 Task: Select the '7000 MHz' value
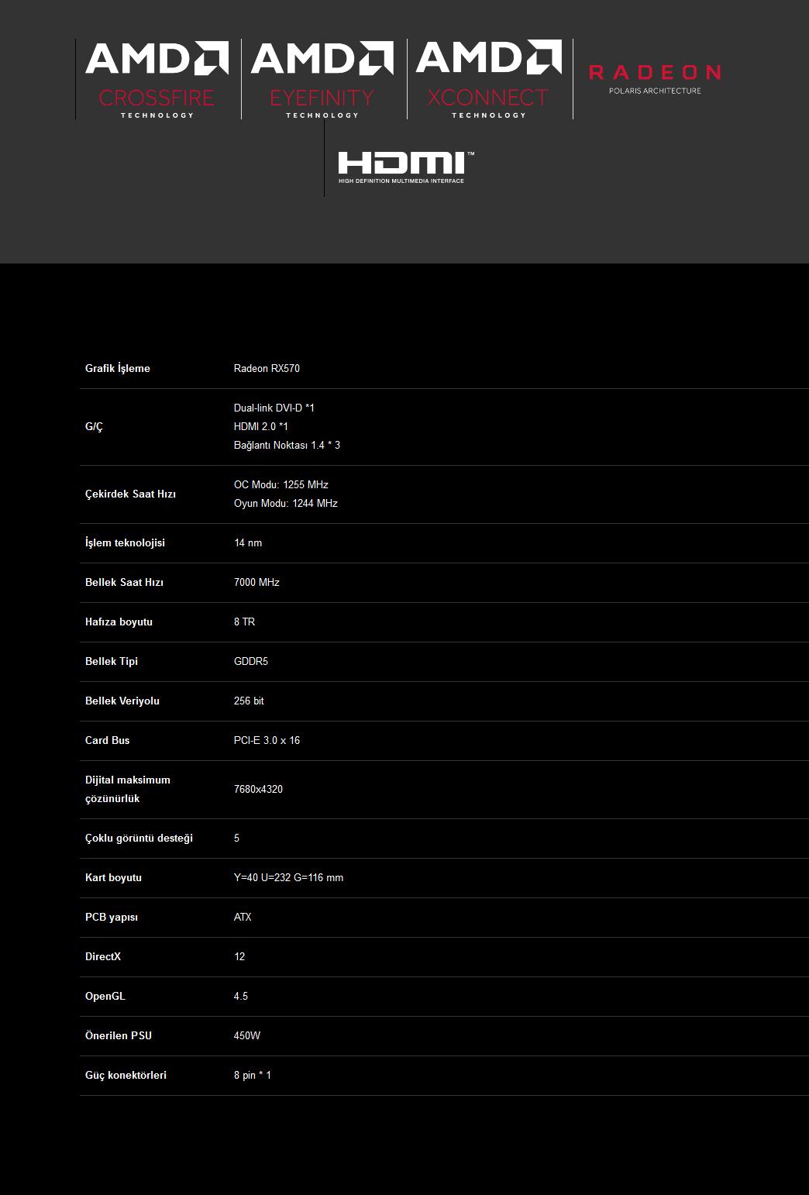point(256,582)
